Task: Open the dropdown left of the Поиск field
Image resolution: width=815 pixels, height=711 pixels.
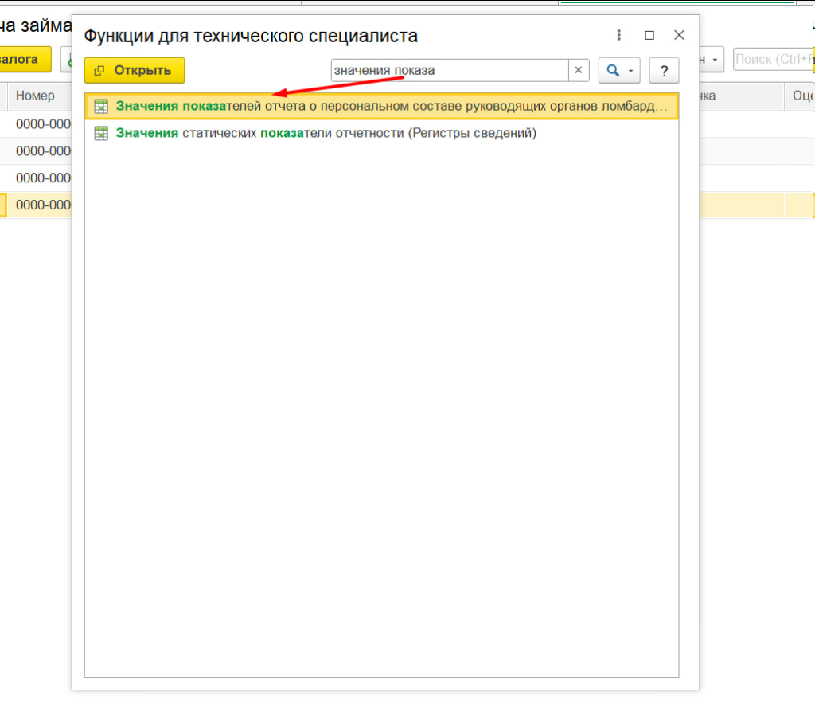Action: pyautogui.click(x=712, y=59)
